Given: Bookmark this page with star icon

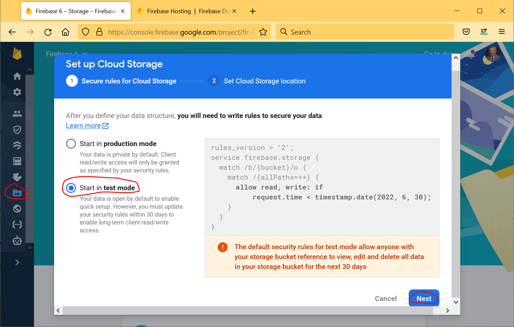Looking at the screenshot, I should [263, 32].
